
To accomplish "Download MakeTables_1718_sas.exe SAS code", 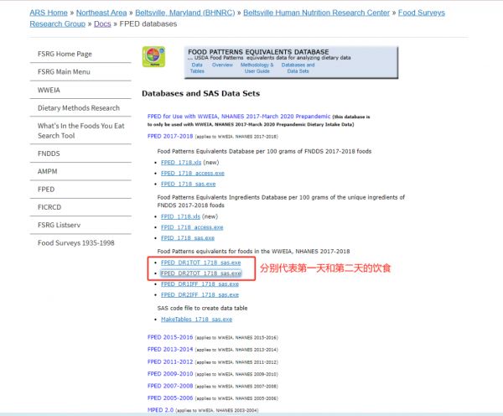I will tap(196, 320).
